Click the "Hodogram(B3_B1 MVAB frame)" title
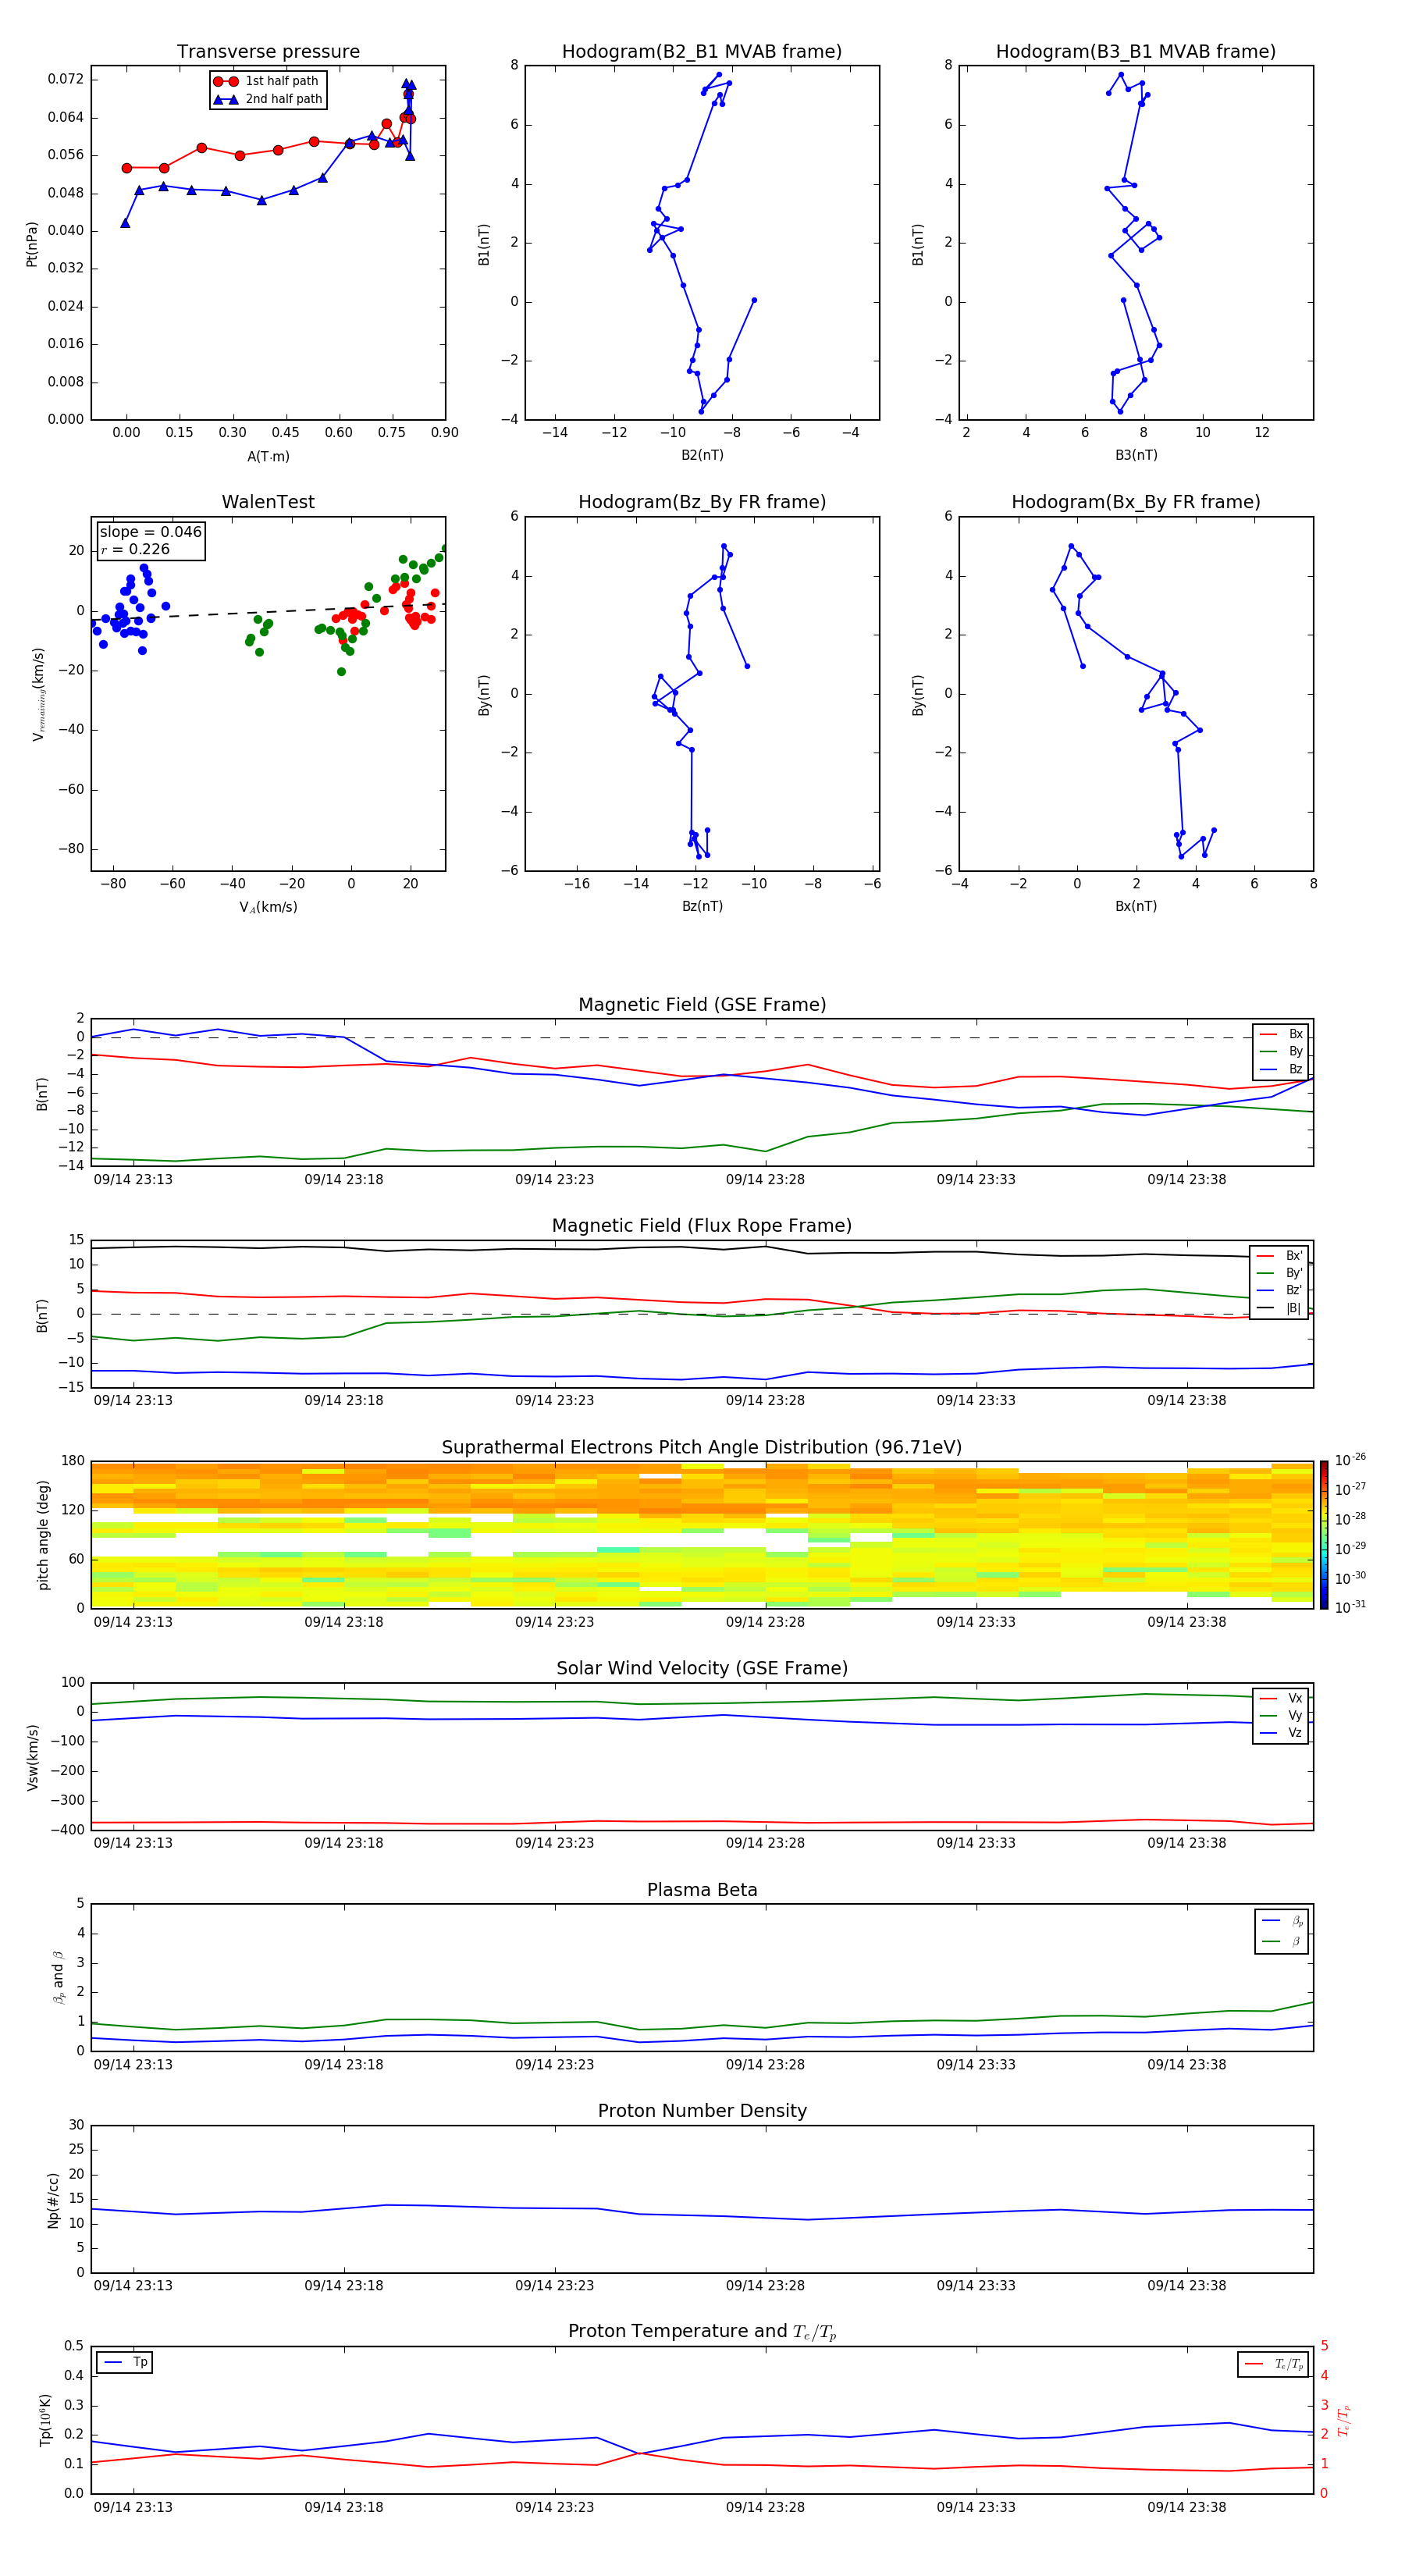The width and height of the screenshot is (1405, 2576). [x=1136, y=52]
